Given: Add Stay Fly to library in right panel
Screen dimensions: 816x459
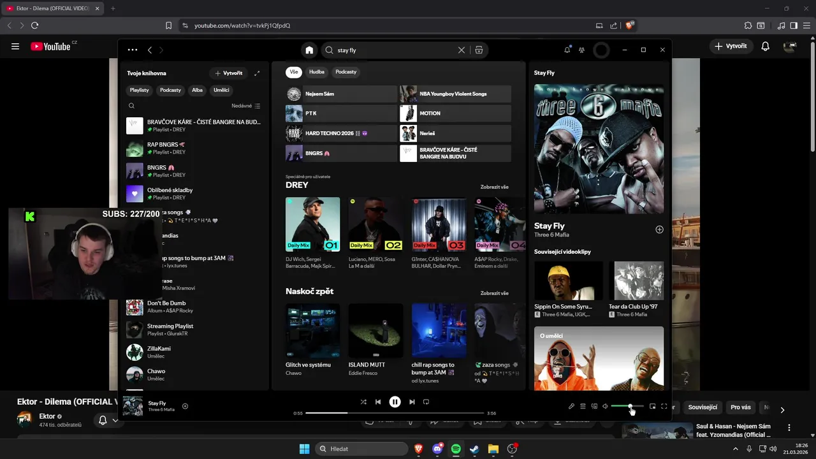Looking at the screenshot, I should pyautogui.click(x=659, y=229).
